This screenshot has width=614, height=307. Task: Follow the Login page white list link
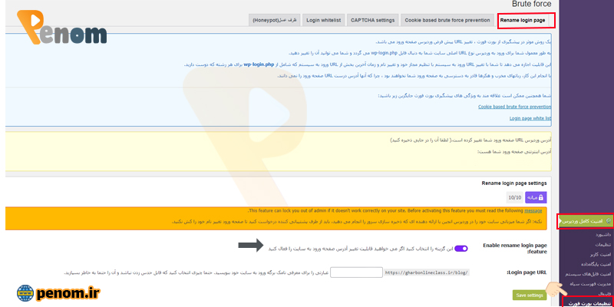[530, 118]
